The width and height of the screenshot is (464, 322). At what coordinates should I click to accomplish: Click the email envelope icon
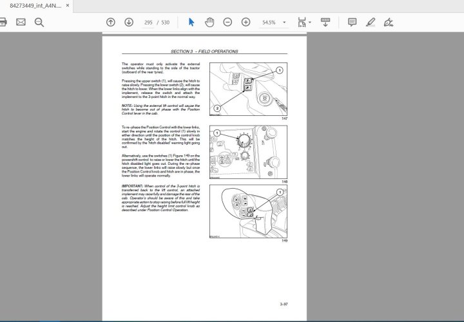[21, 22]
